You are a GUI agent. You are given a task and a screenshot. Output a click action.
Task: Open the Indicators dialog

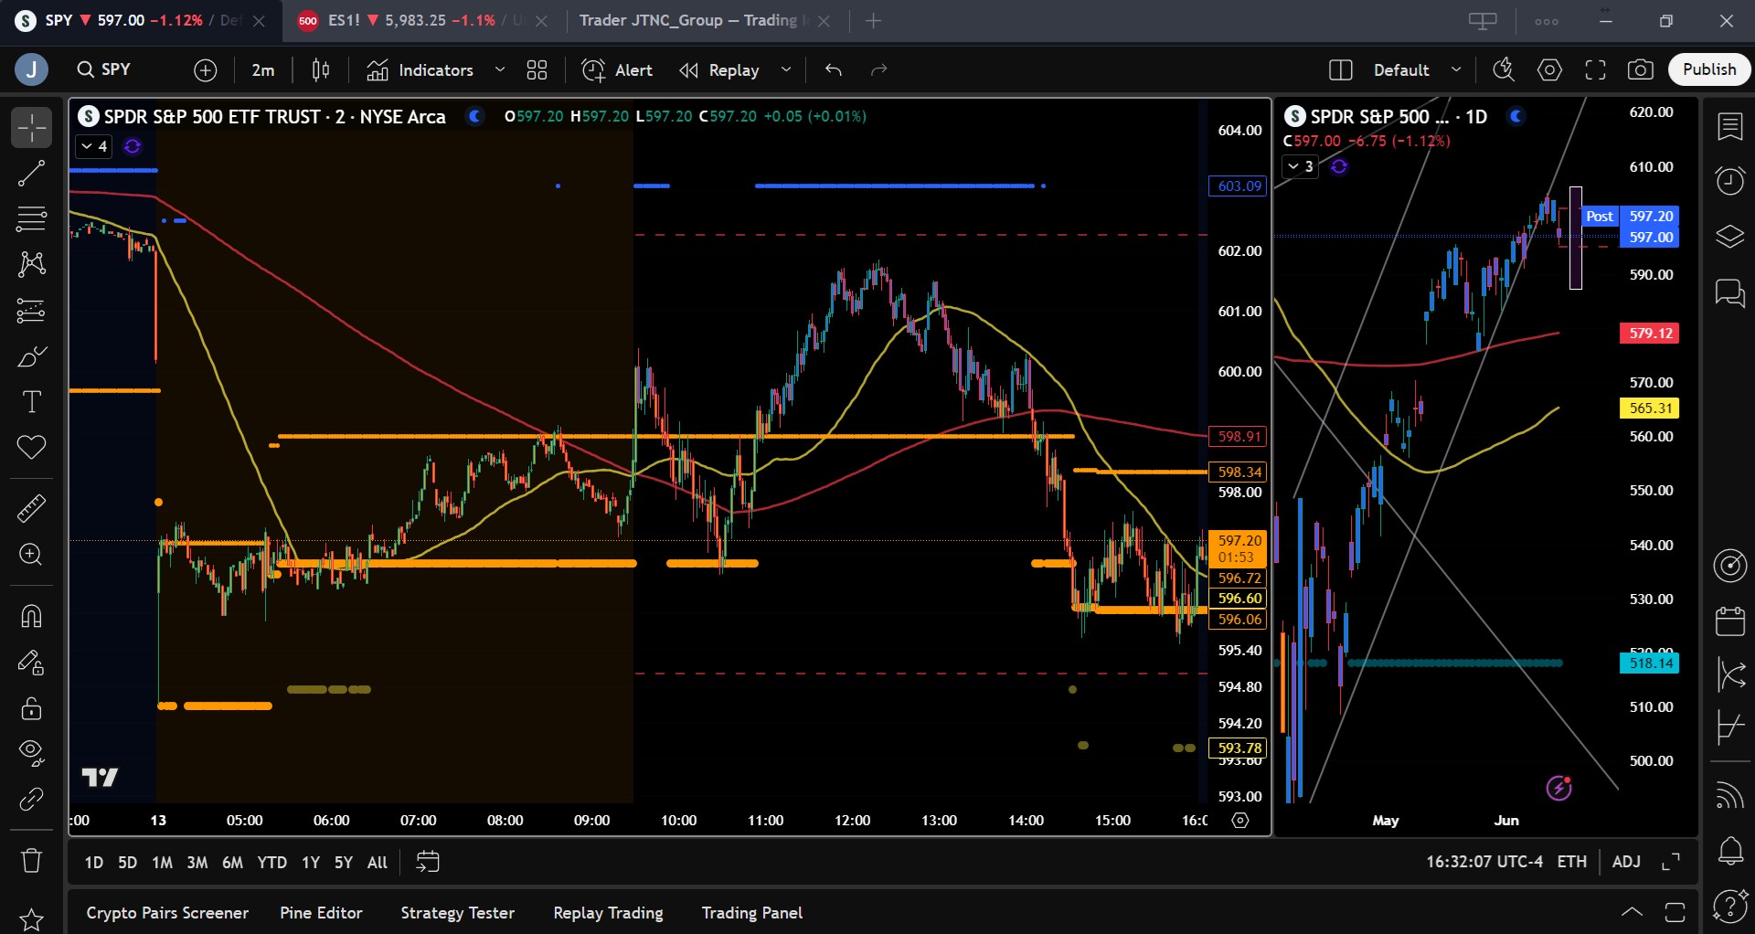pos(420,69)
